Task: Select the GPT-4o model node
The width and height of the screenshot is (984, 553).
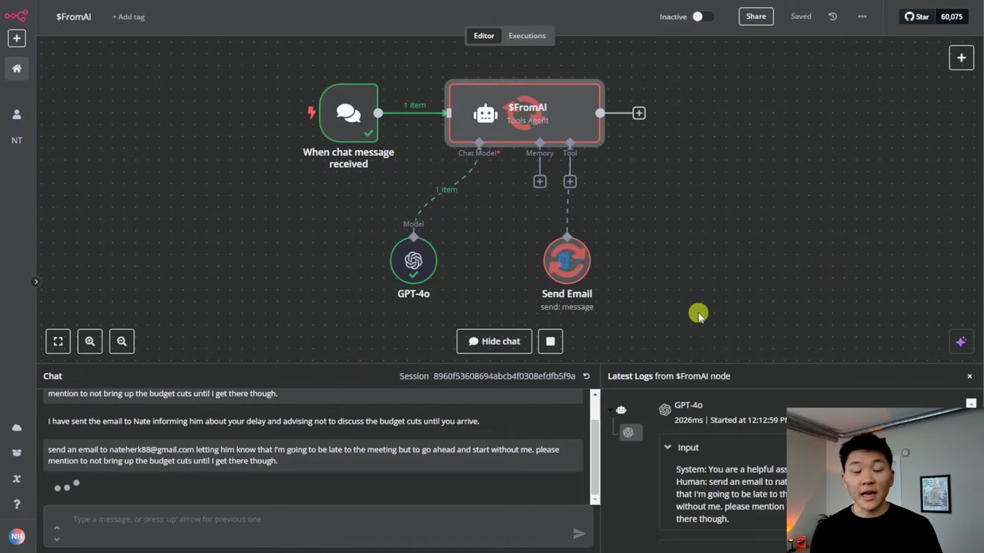Action: click(414, 260)
